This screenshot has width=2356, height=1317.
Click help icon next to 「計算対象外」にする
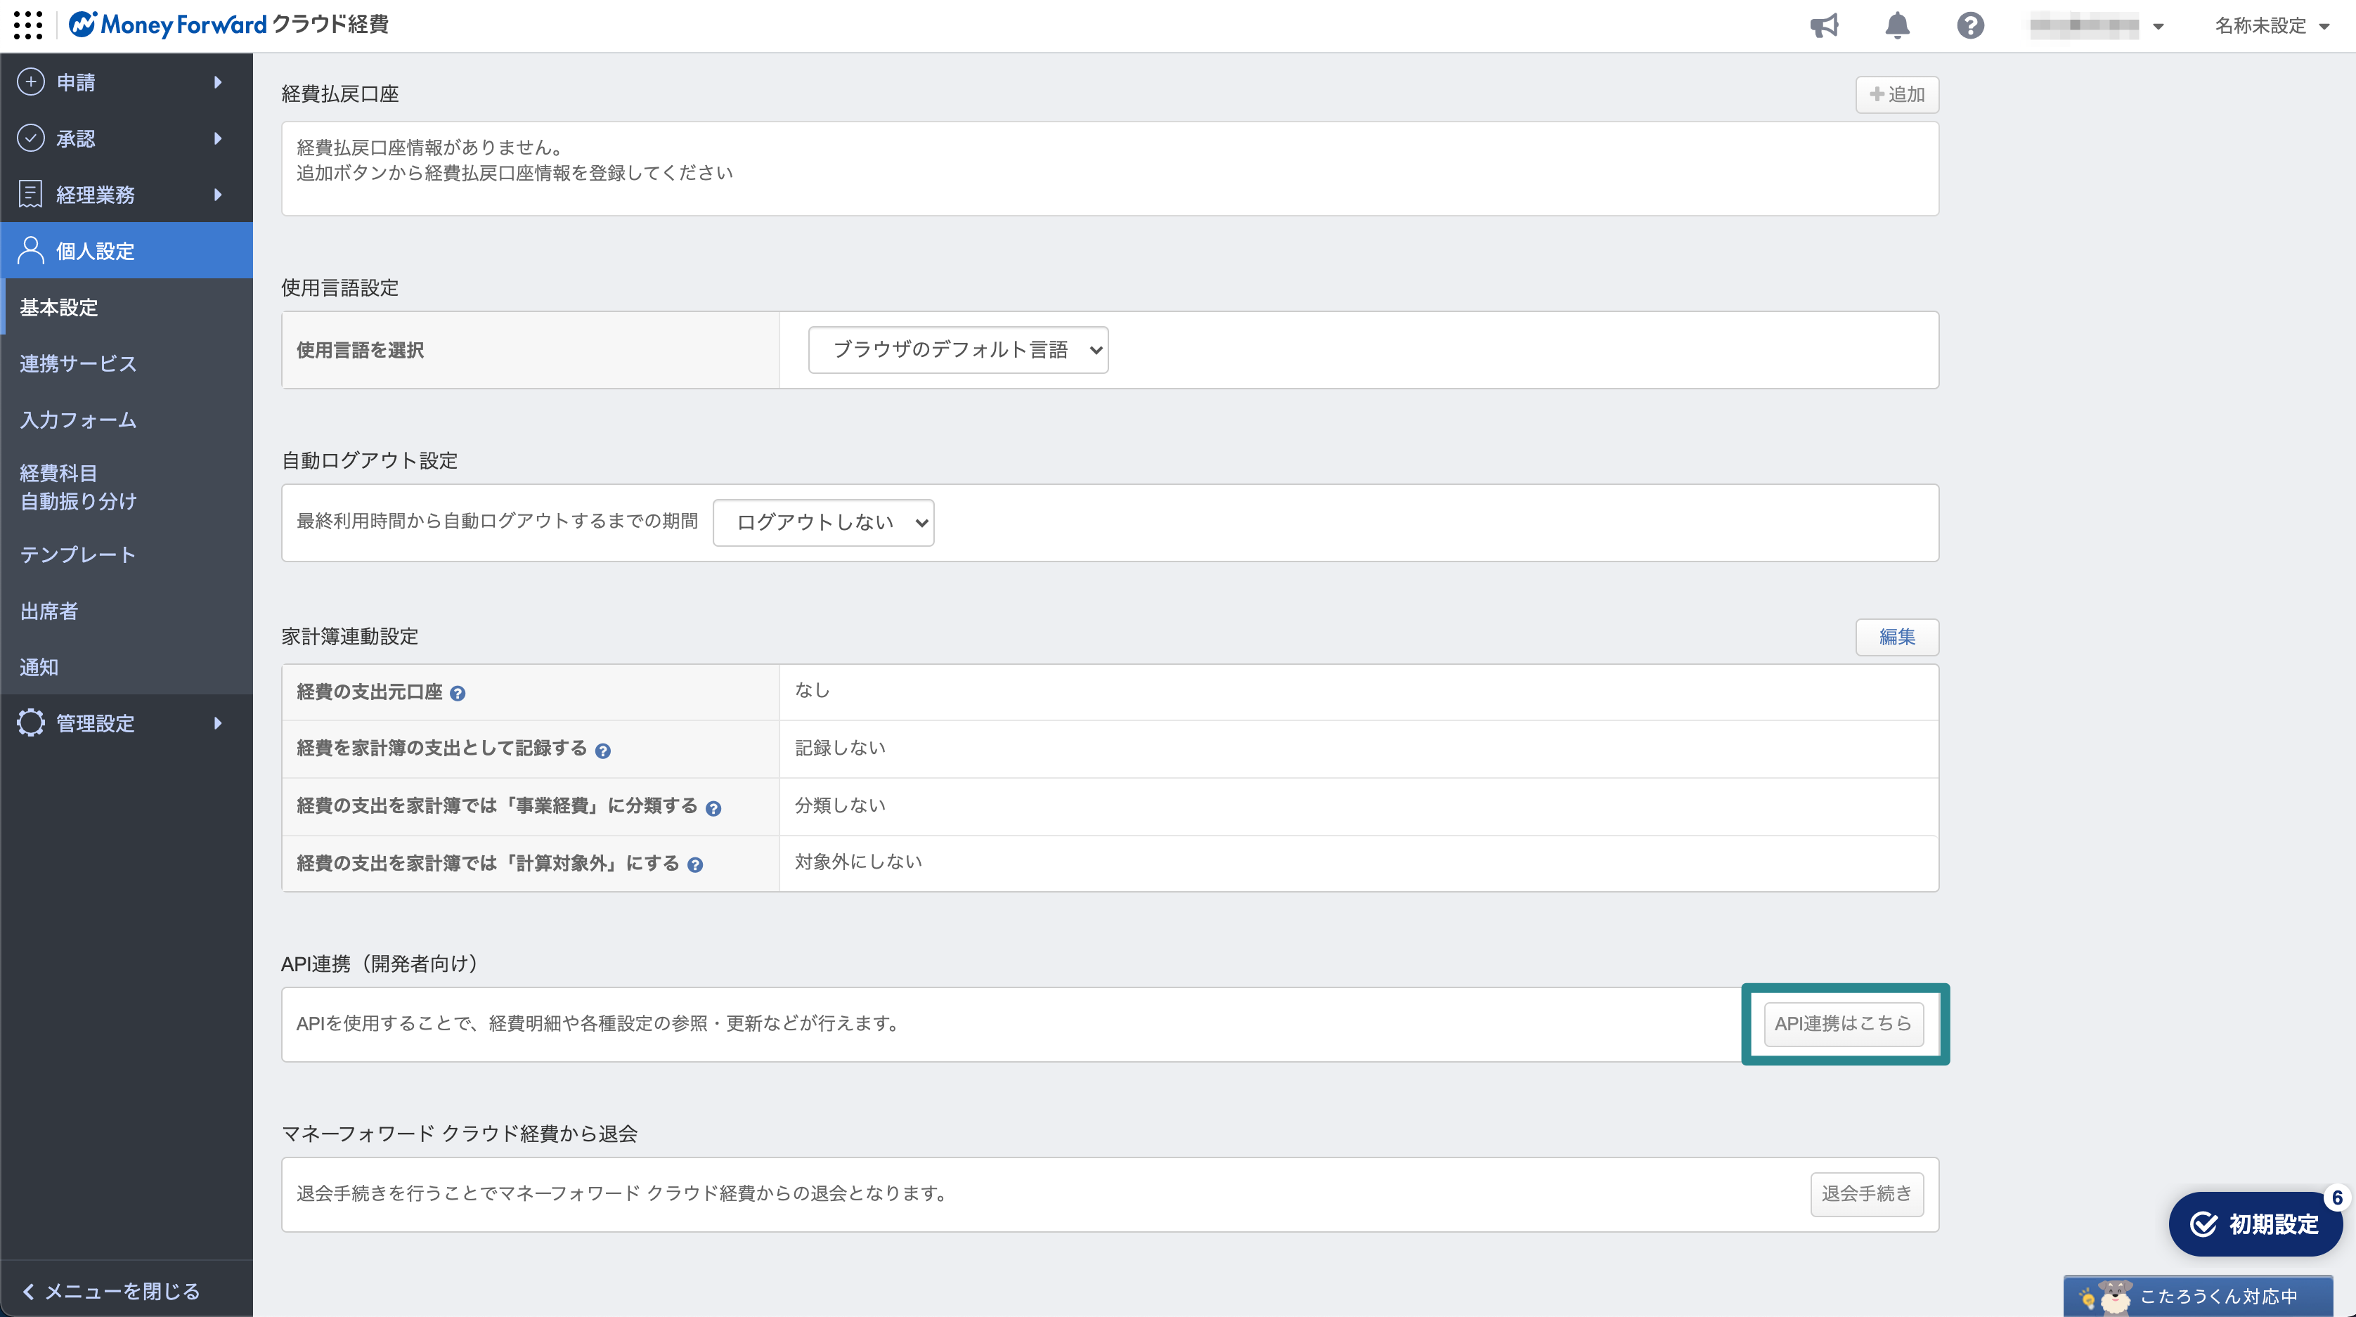point(695,865)
